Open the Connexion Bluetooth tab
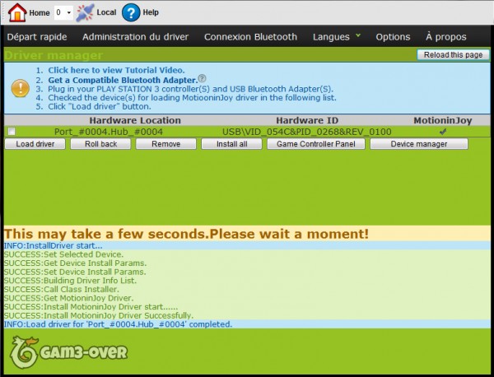Viewport: 494px width, 377px height. click(x=250, y=37)
